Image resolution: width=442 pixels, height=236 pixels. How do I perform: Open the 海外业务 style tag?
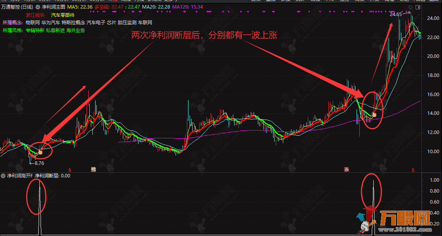coord(76,30)
